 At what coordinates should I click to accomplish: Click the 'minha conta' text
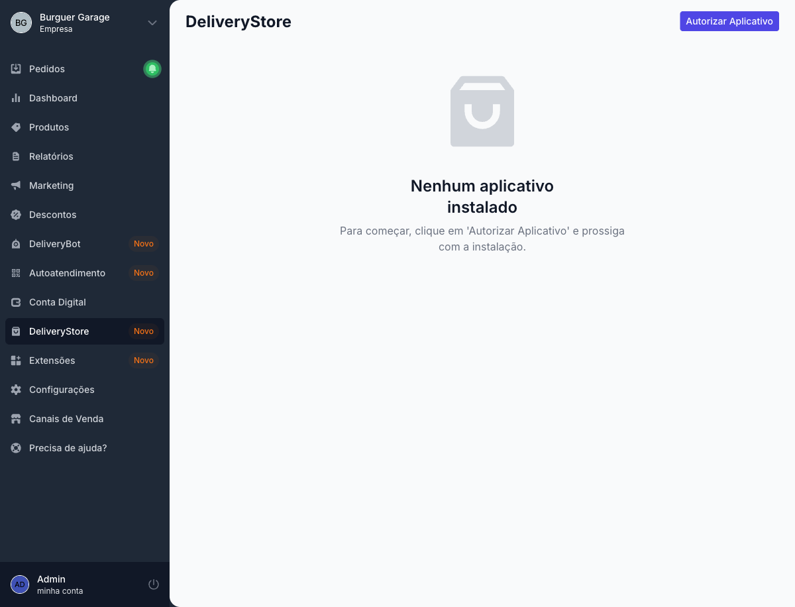click(60, 591)
